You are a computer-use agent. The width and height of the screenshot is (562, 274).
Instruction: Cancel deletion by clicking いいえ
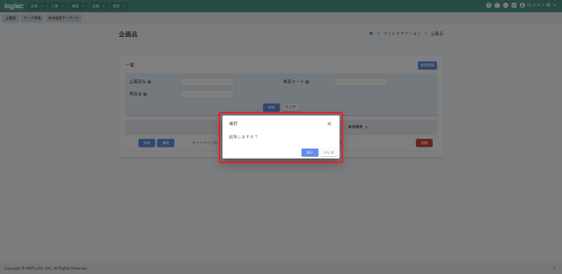pos(329,152)
